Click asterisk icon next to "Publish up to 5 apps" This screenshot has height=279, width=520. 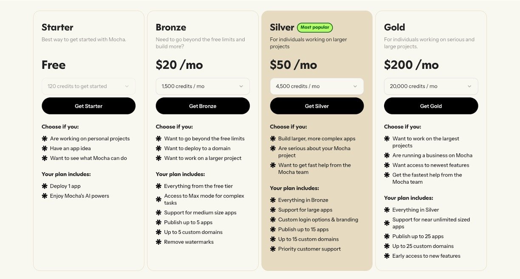coord(159,222)
